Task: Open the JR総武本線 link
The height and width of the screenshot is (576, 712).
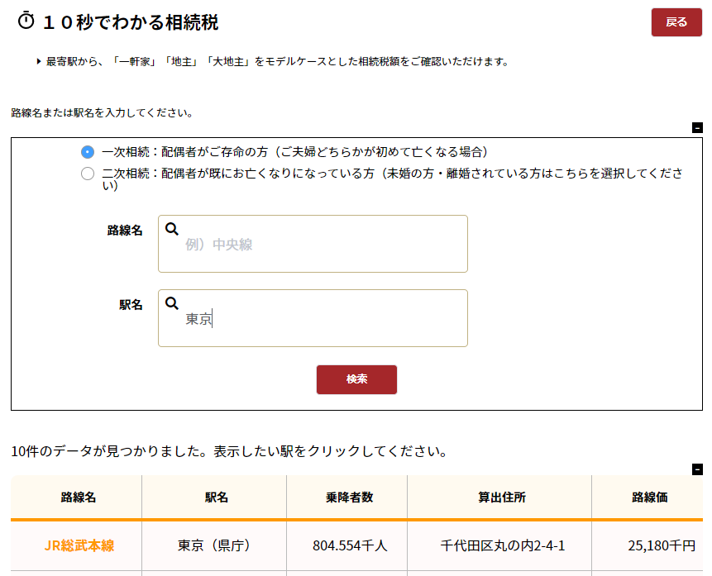Action: 79,545
